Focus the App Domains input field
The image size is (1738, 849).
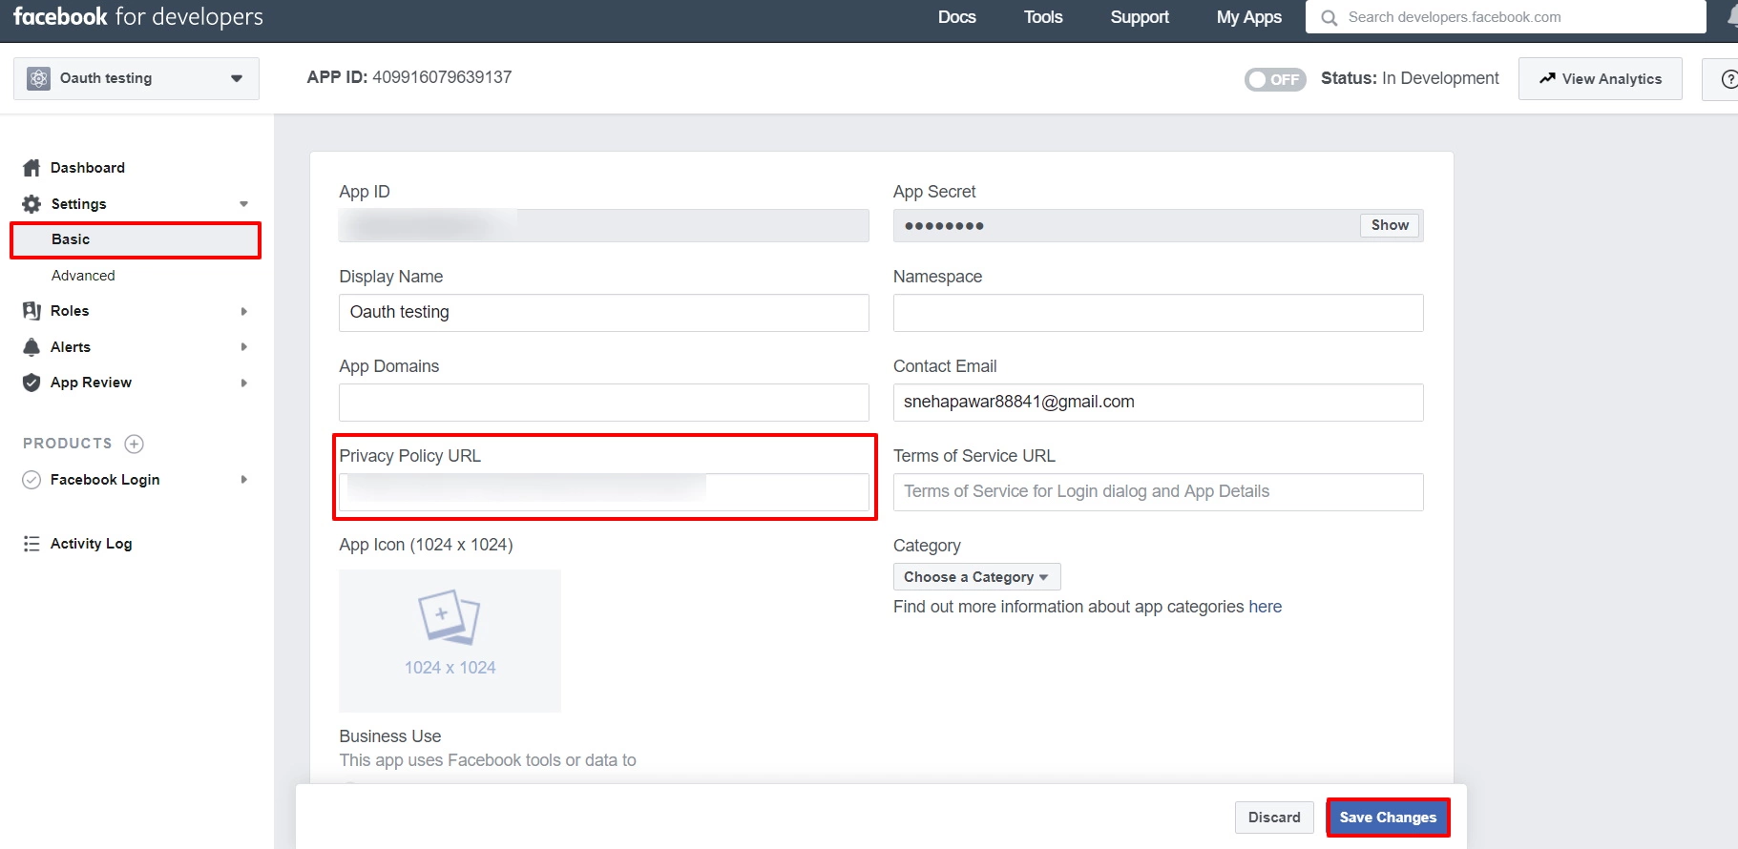pyautogui.click(x=604, y=403)
